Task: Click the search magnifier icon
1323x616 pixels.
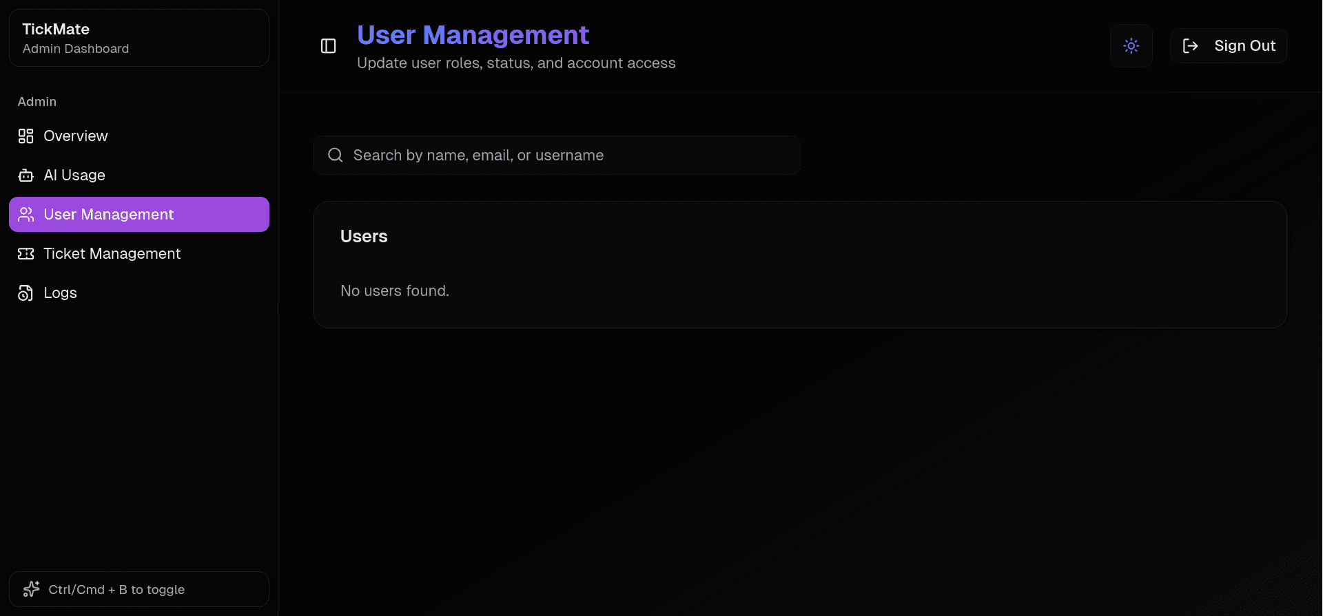Action: click(x=336, y=156)
